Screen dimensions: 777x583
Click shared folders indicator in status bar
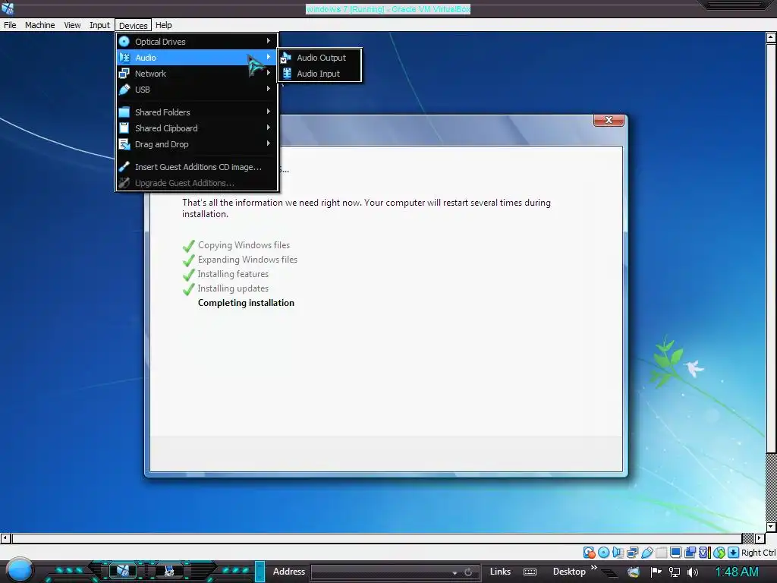(x=661, y=553)
